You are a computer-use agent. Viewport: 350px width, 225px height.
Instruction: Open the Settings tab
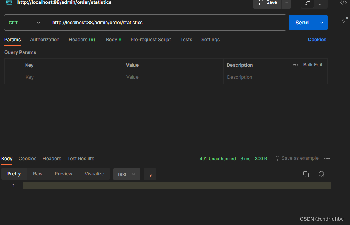pos(210,40)
